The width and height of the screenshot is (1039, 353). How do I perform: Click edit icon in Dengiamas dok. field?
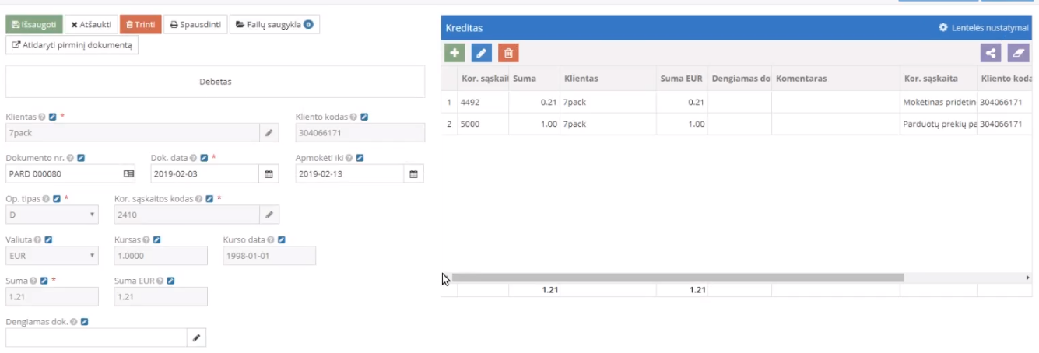tap(196, 337)
